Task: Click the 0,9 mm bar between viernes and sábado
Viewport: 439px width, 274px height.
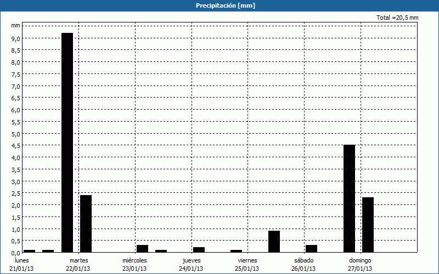Action: tap(274, 242)
